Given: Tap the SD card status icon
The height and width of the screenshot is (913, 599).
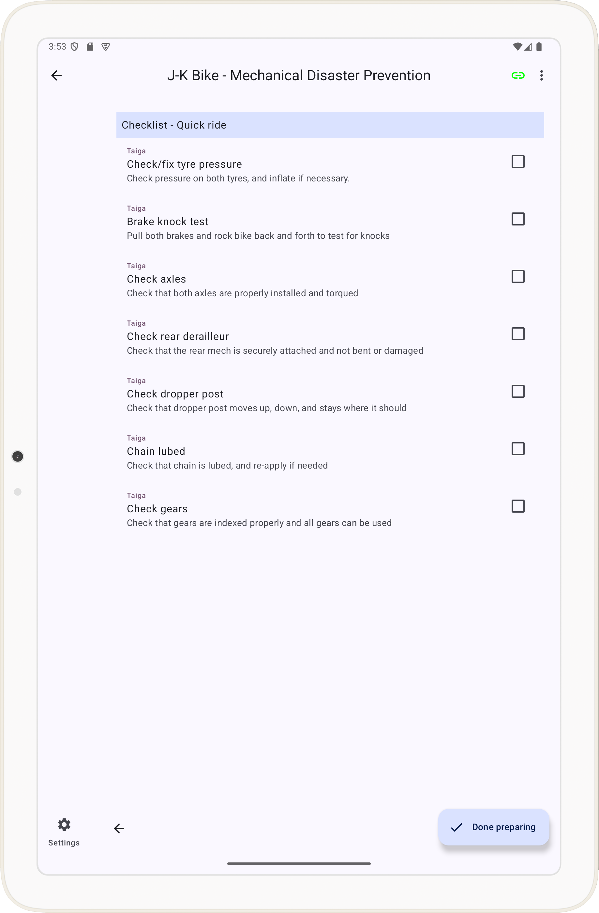Looking at the screenshot, I should click(x=90, y=47).
